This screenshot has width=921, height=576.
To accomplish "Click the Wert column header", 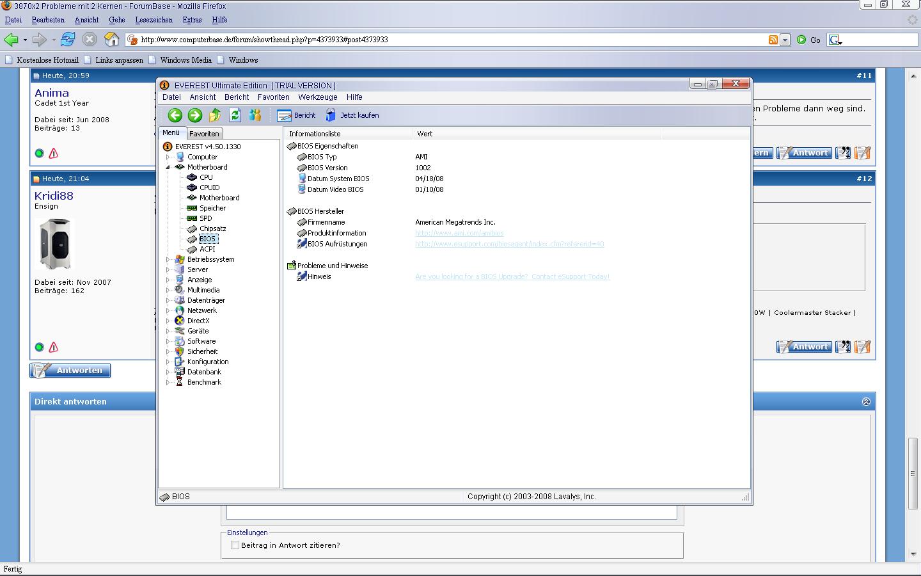I will pyautogui.click(x=537, y=134).
